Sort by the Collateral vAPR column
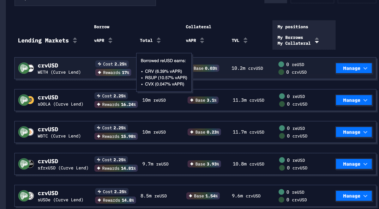 coord(202,40)
